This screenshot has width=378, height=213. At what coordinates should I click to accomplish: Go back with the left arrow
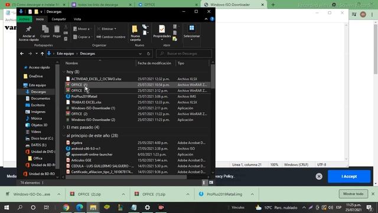pos(22,54)
